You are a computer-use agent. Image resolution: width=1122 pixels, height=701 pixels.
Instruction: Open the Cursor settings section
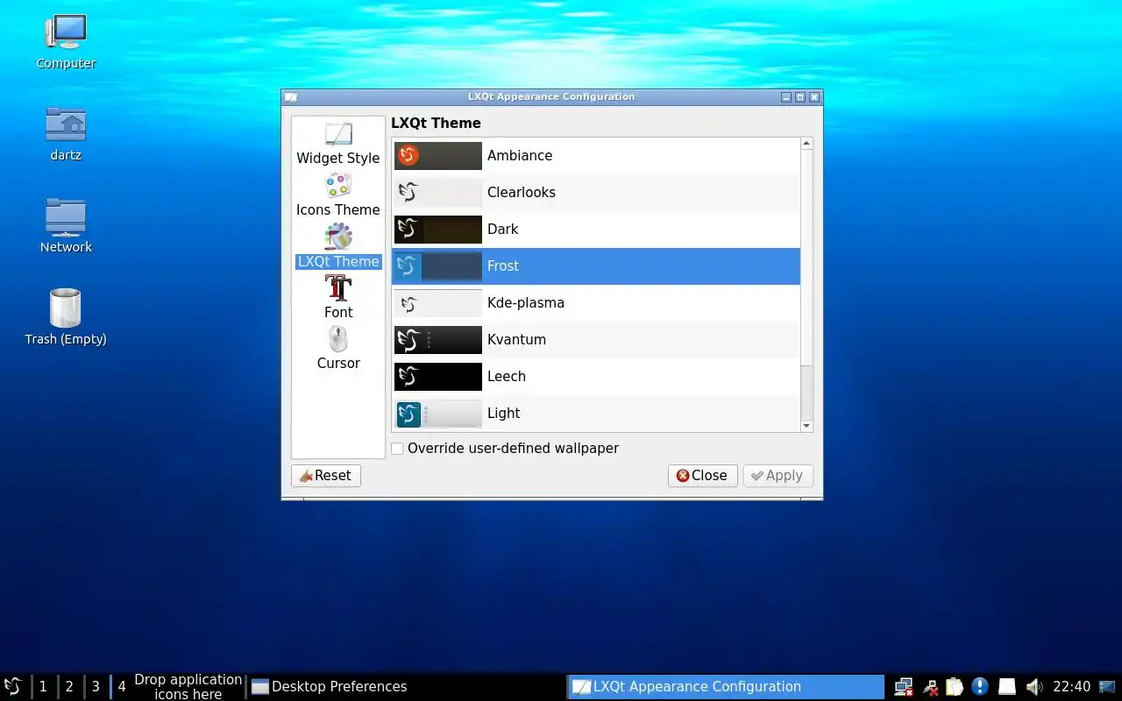click(338, 348)
